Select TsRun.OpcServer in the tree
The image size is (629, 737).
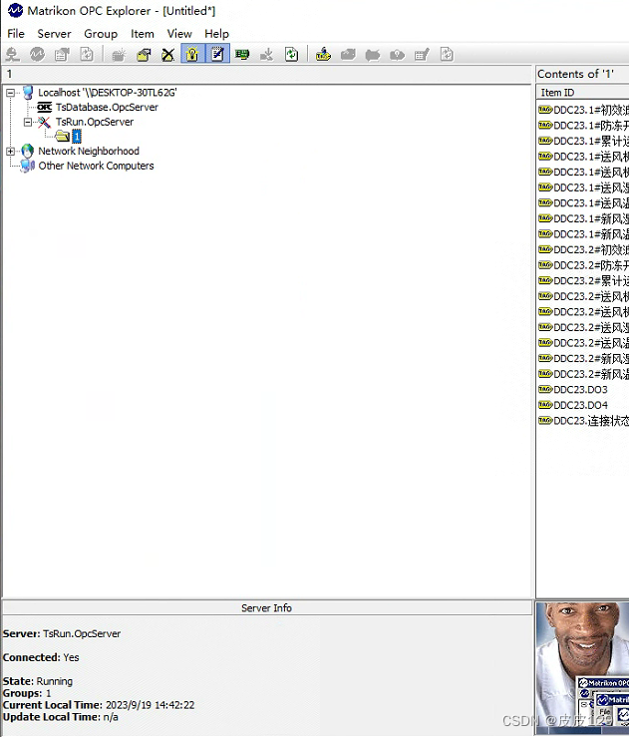click(x=95, y=122)
